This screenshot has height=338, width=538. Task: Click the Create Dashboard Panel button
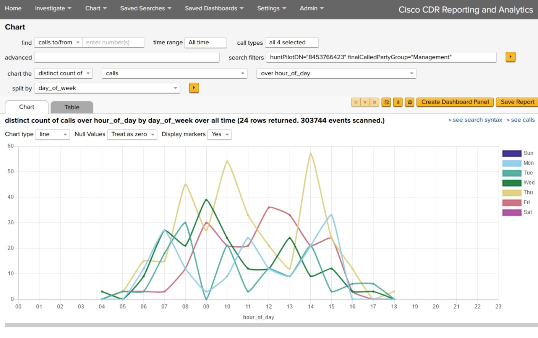(x=455, y=102)
